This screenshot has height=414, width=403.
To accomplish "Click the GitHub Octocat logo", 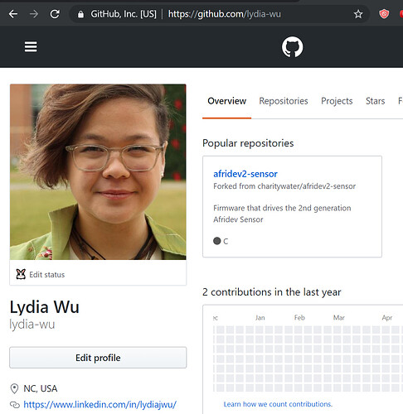I will point(292,47).
